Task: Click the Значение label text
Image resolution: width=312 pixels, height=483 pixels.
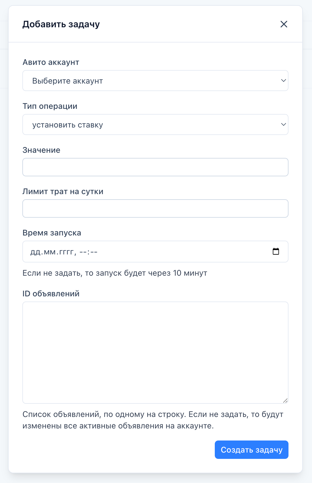Action: click(41, 150)
